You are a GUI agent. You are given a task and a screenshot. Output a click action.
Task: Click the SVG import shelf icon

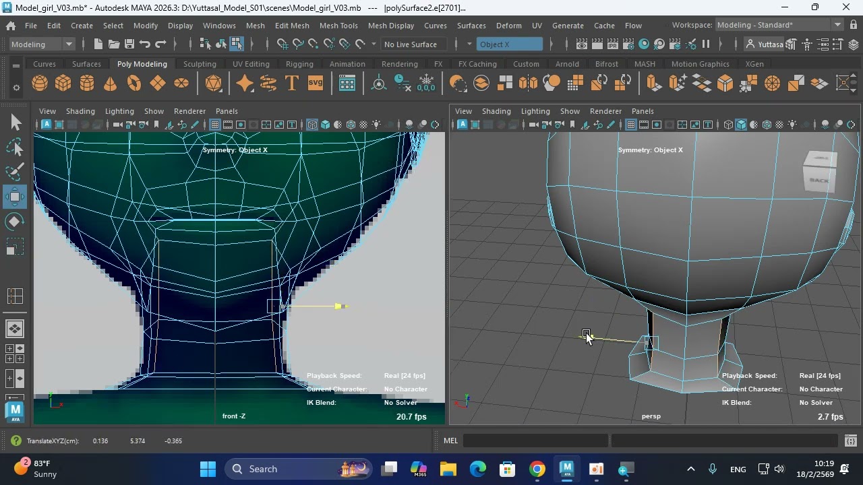click(316, 84)
